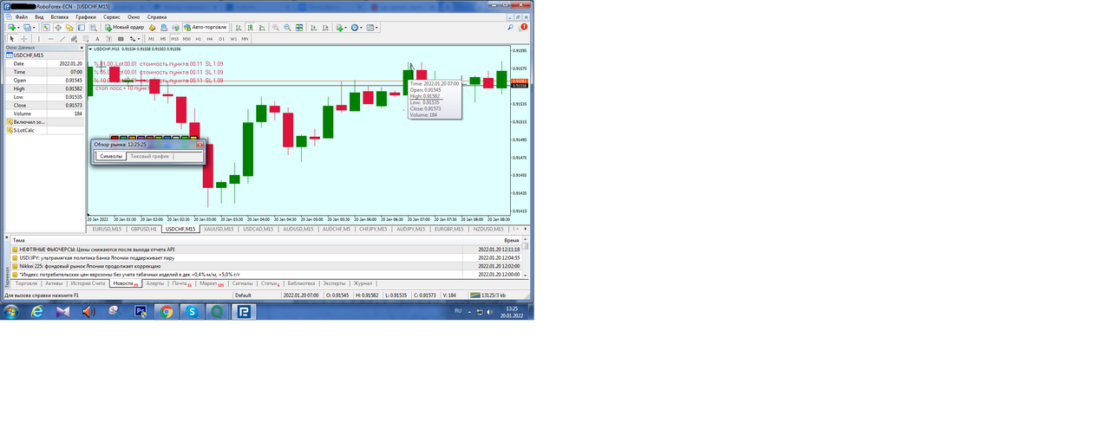Open the Торговля terminal tab
1119x435 pixels.
click(x=26, y=283)
